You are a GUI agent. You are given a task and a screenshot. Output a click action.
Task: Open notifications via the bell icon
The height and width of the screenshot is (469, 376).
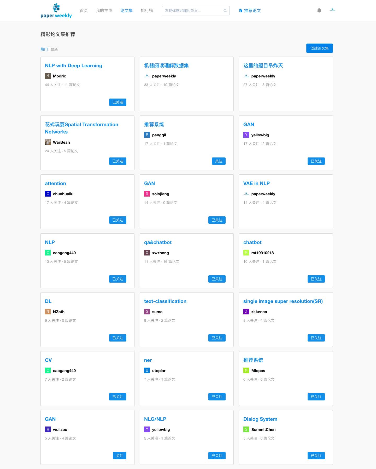coord(319,10)
